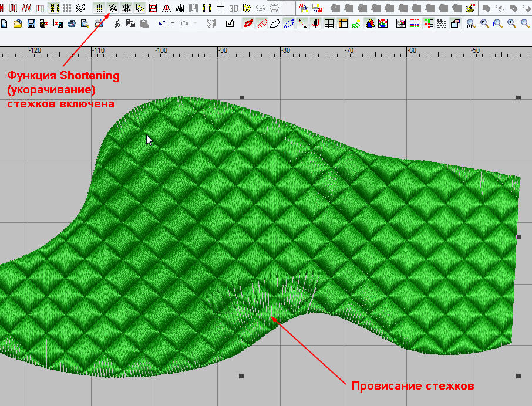Open the Redo history dropdown arrow
532x406 pixels.
(194, 23)
